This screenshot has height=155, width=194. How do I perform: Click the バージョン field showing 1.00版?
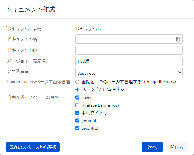tap(129, 61)
